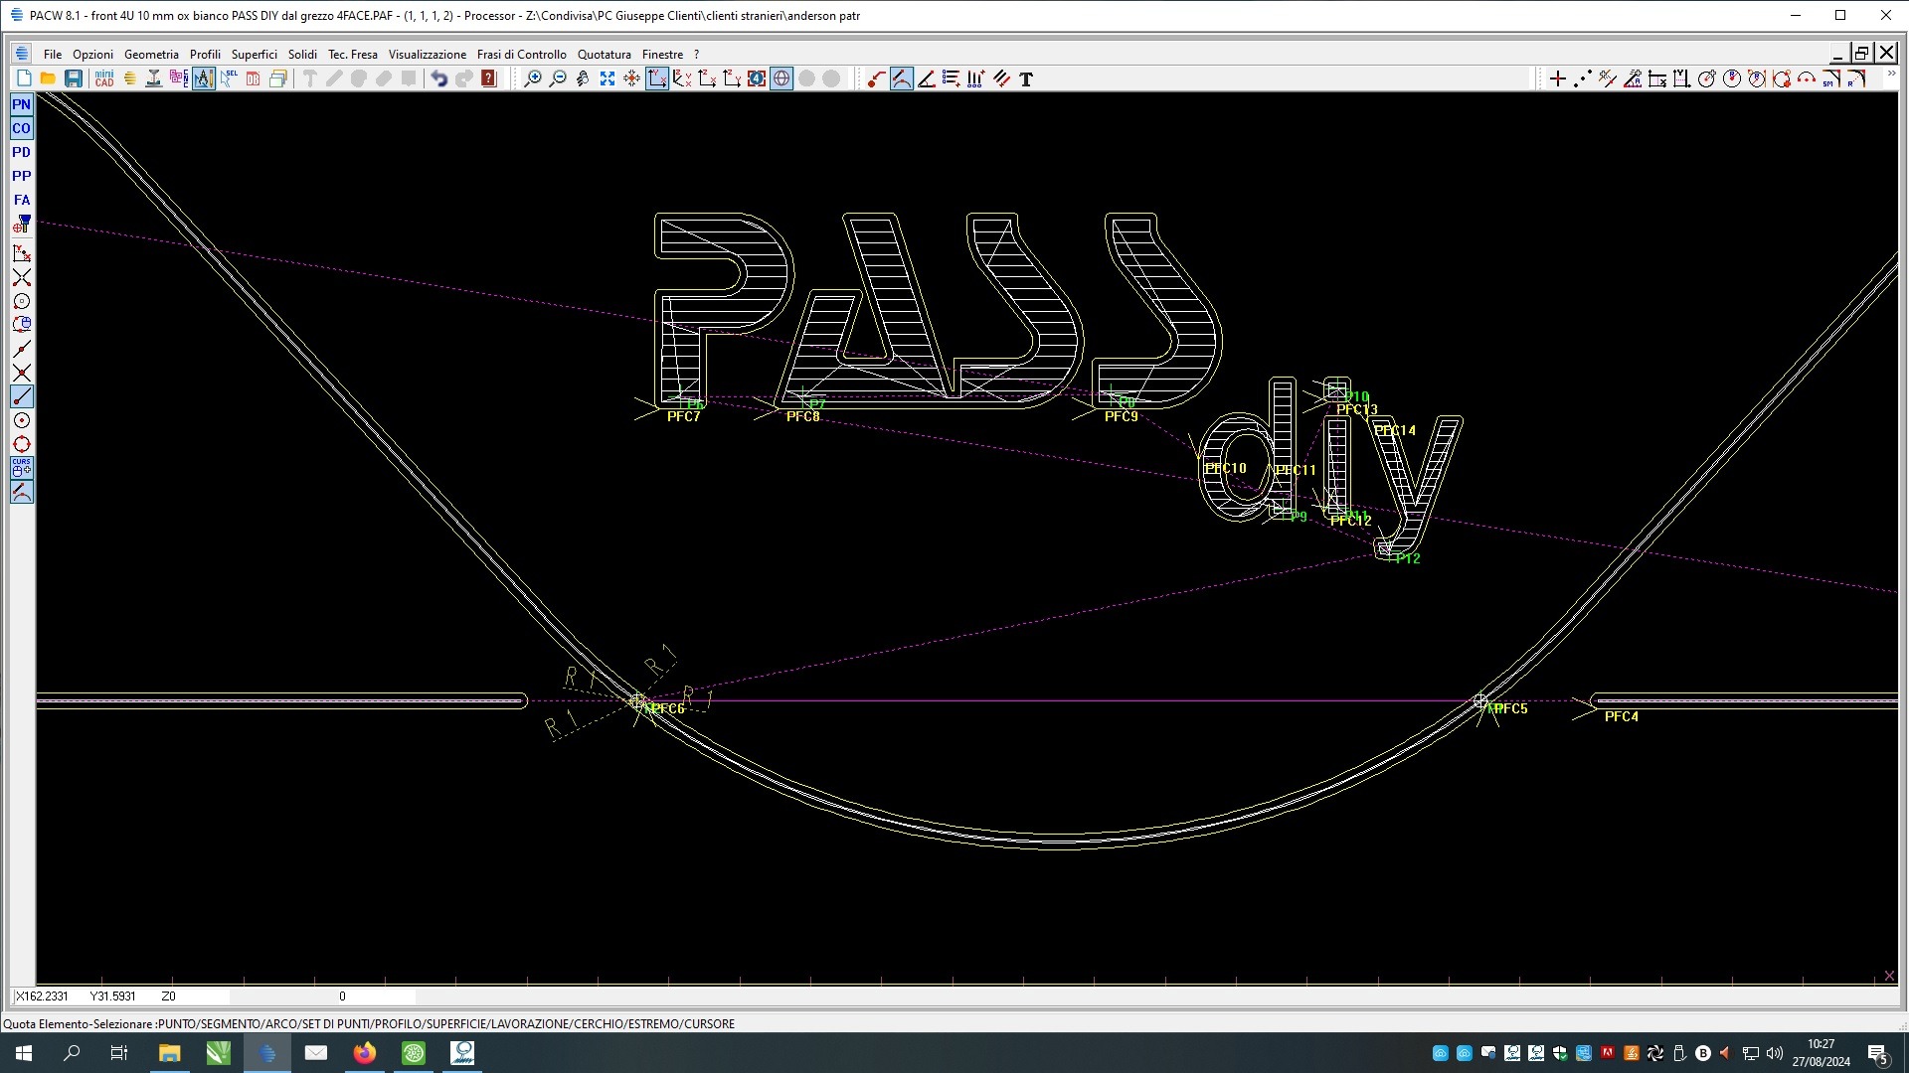Screen dimensions: 1909x1073
Task: Open the Tec. Fresa menu
Action: coord(353,55)
